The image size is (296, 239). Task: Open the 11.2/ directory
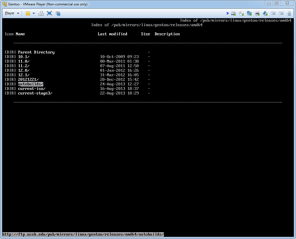coord(24,66)
